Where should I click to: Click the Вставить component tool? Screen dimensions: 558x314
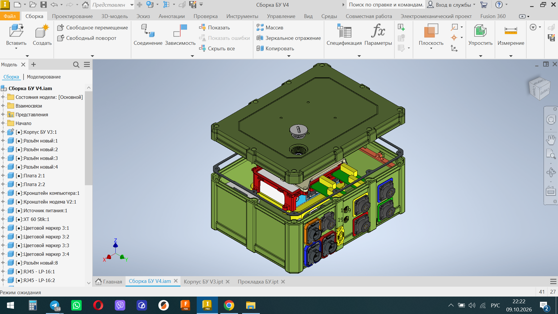(16, 34)
